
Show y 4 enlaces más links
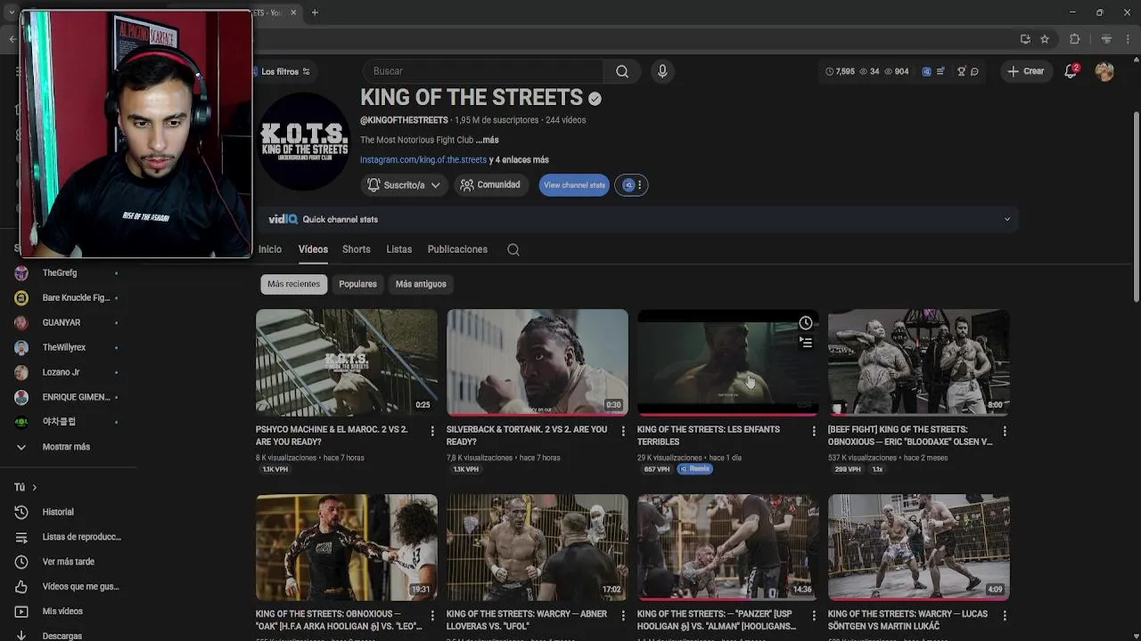519,160
